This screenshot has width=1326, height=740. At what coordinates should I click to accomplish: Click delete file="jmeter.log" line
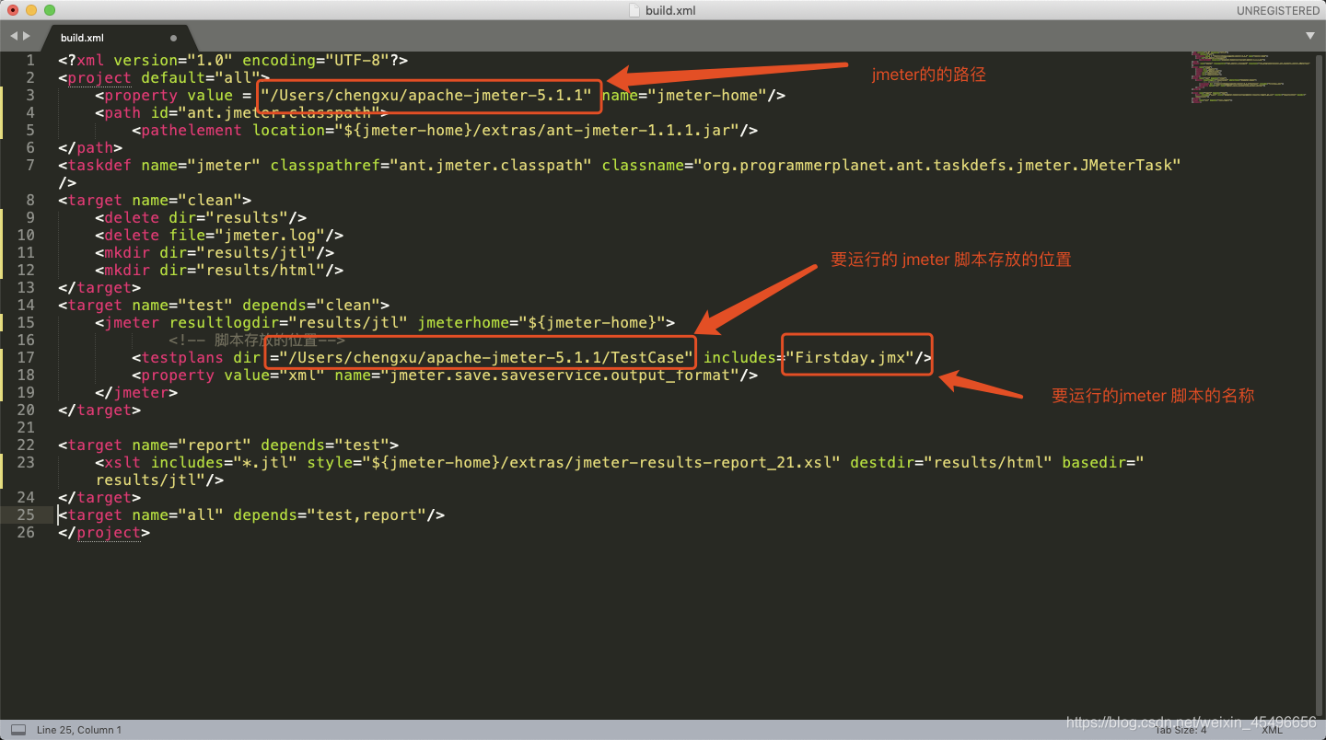coord(219,235)
